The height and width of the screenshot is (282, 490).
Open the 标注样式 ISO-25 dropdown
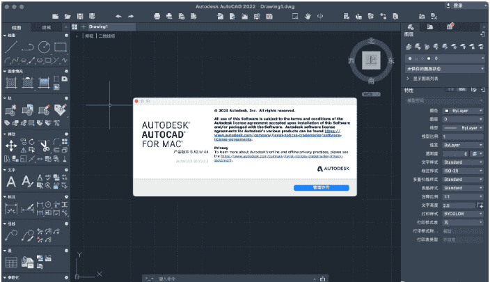463,171
